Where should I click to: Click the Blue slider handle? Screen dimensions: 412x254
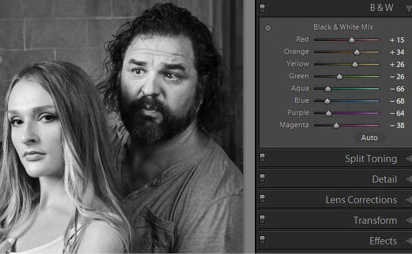click(x=327, y=101)
